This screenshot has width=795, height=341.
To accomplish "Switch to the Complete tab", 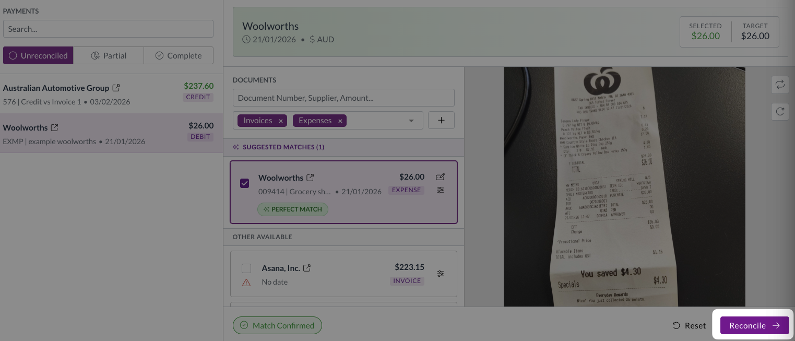I will click(179, 55).
